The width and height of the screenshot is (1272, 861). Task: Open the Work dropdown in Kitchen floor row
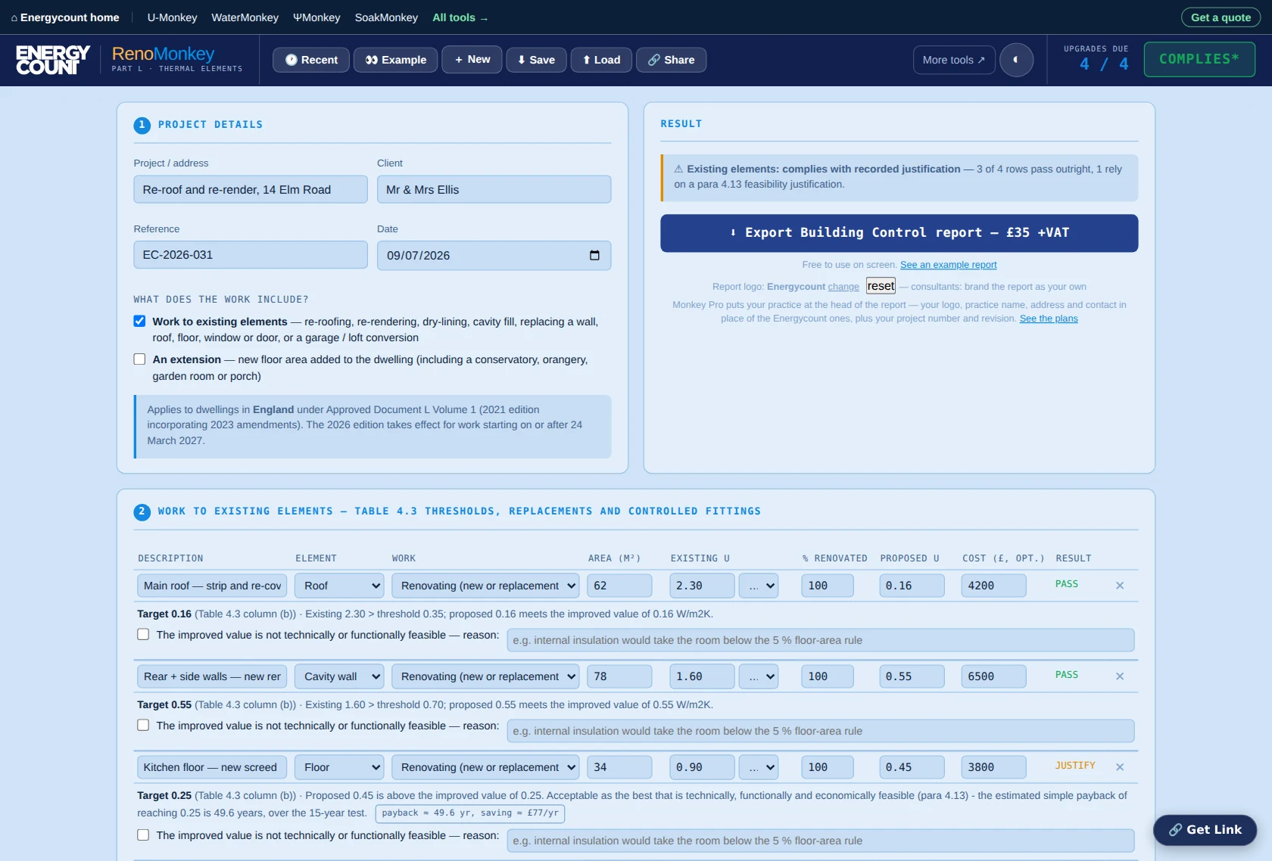[485, 767]
